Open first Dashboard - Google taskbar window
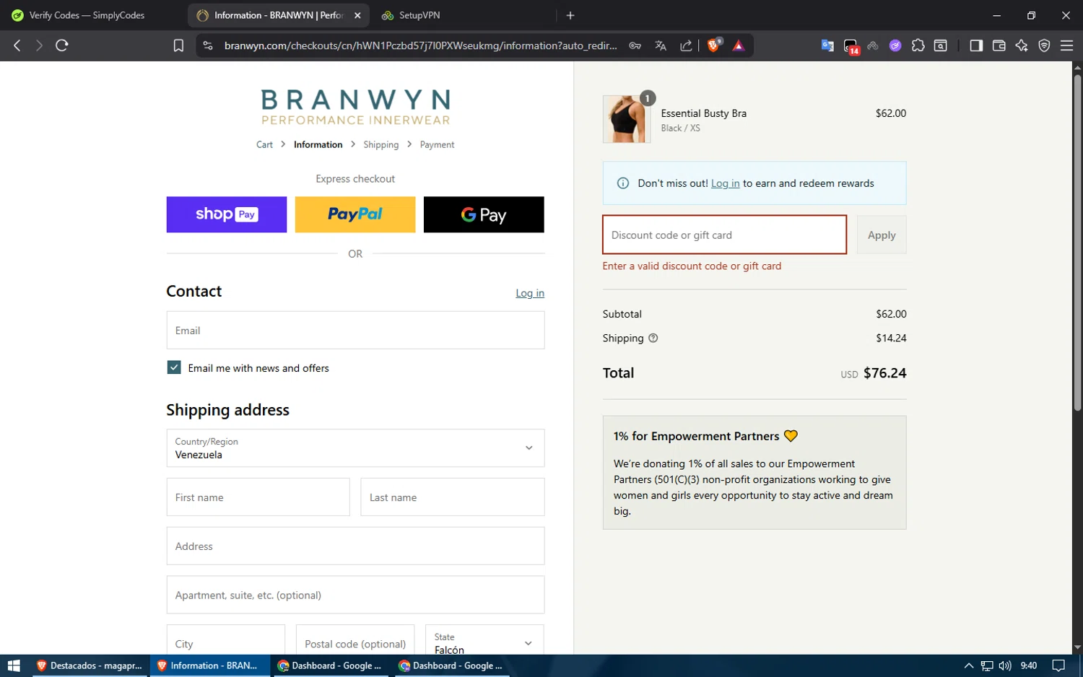This screenshot has width=1083, height=677. [x=330, y=665]
